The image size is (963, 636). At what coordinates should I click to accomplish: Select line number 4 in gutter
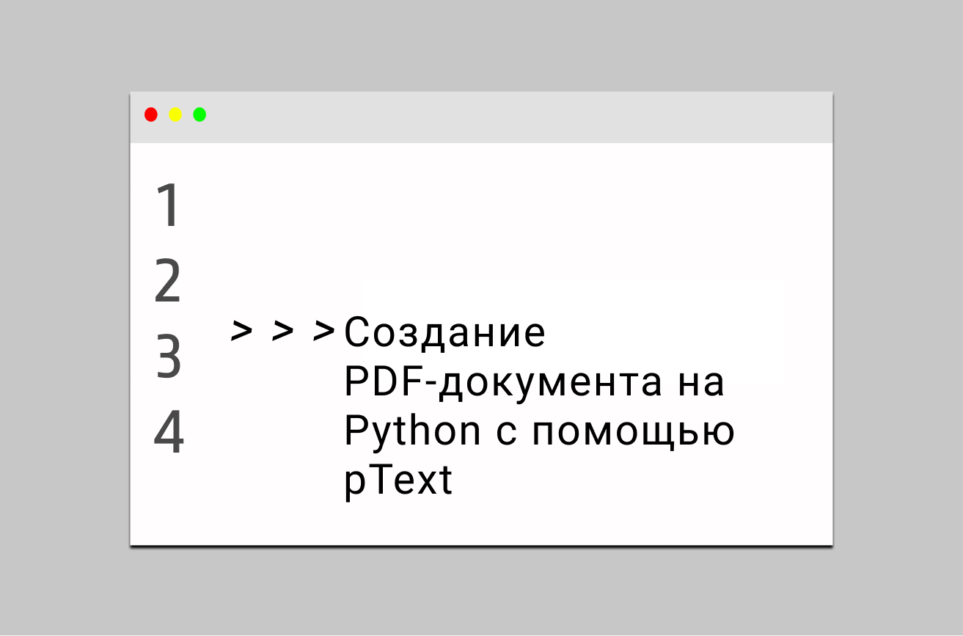click(169, 433)
